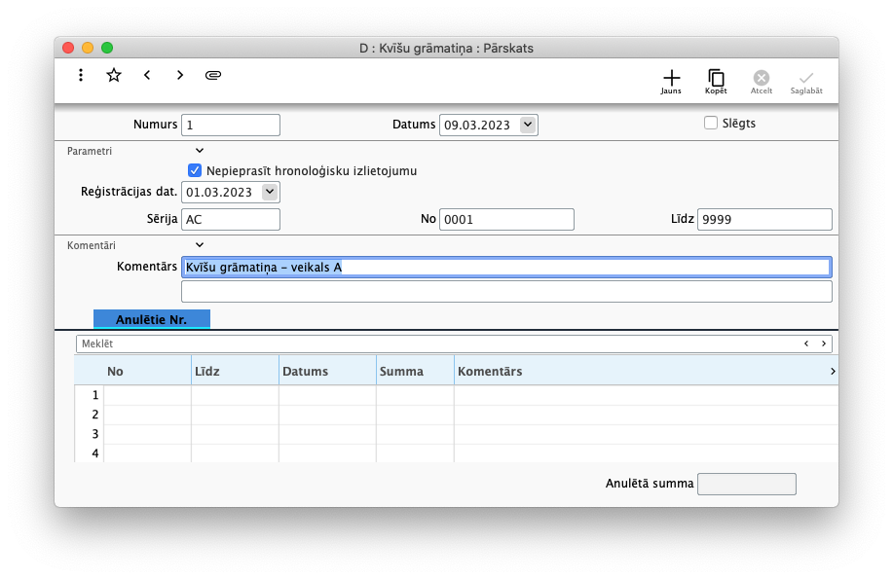This screenshot has width=893, height=579.
Task: Open the Datums date picker dropdown
Action: [x=528, y=125]
